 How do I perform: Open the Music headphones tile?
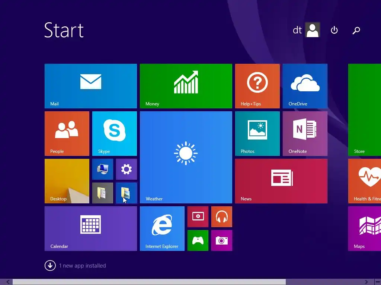(222, 217)
